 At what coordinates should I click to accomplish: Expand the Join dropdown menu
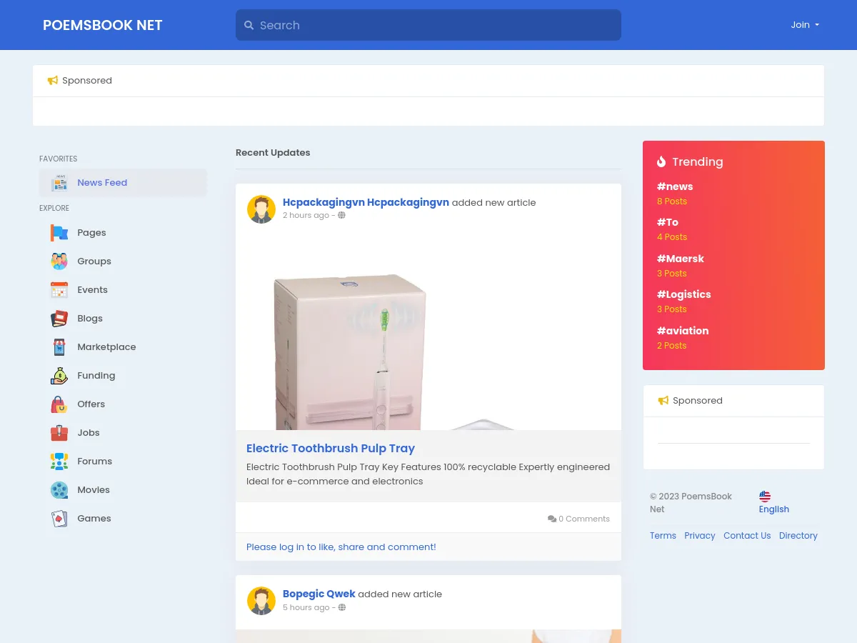pos(804,25)
